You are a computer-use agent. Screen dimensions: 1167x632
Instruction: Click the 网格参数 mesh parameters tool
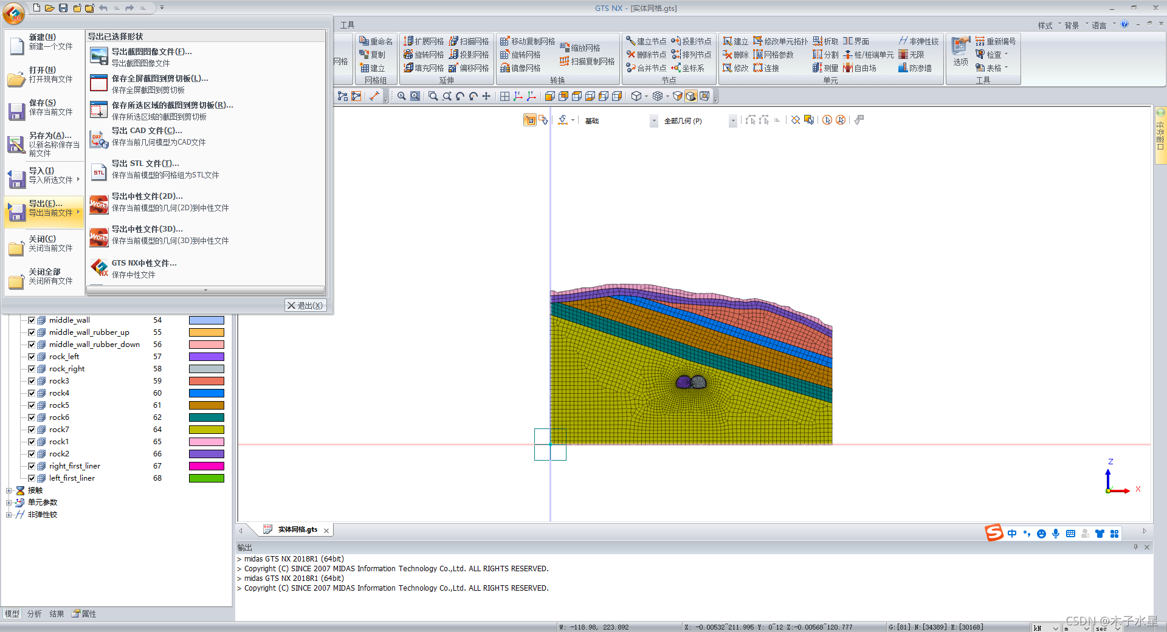click(773, 55)
